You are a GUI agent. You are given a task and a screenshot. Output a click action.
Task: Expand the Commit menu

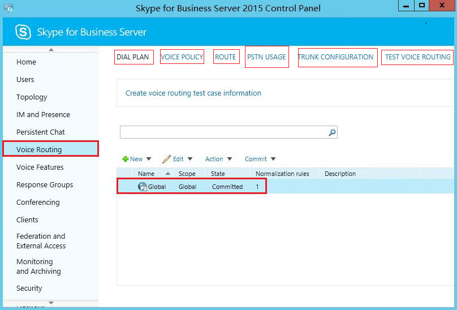pyautogui.click(x=260, y=159)
